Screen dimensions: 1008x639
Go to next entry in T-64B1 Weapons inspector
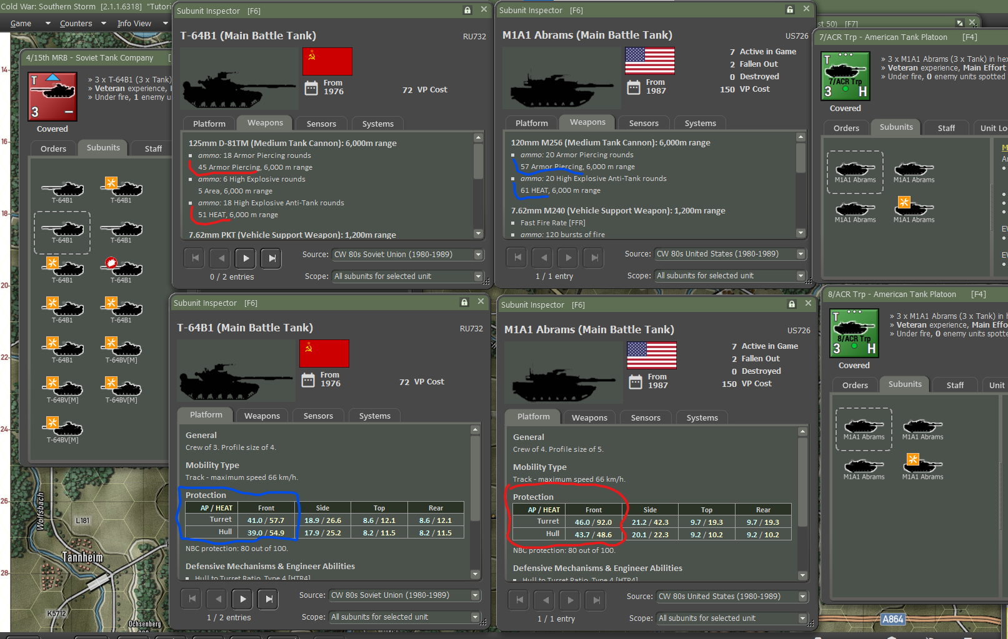point(246,258)
